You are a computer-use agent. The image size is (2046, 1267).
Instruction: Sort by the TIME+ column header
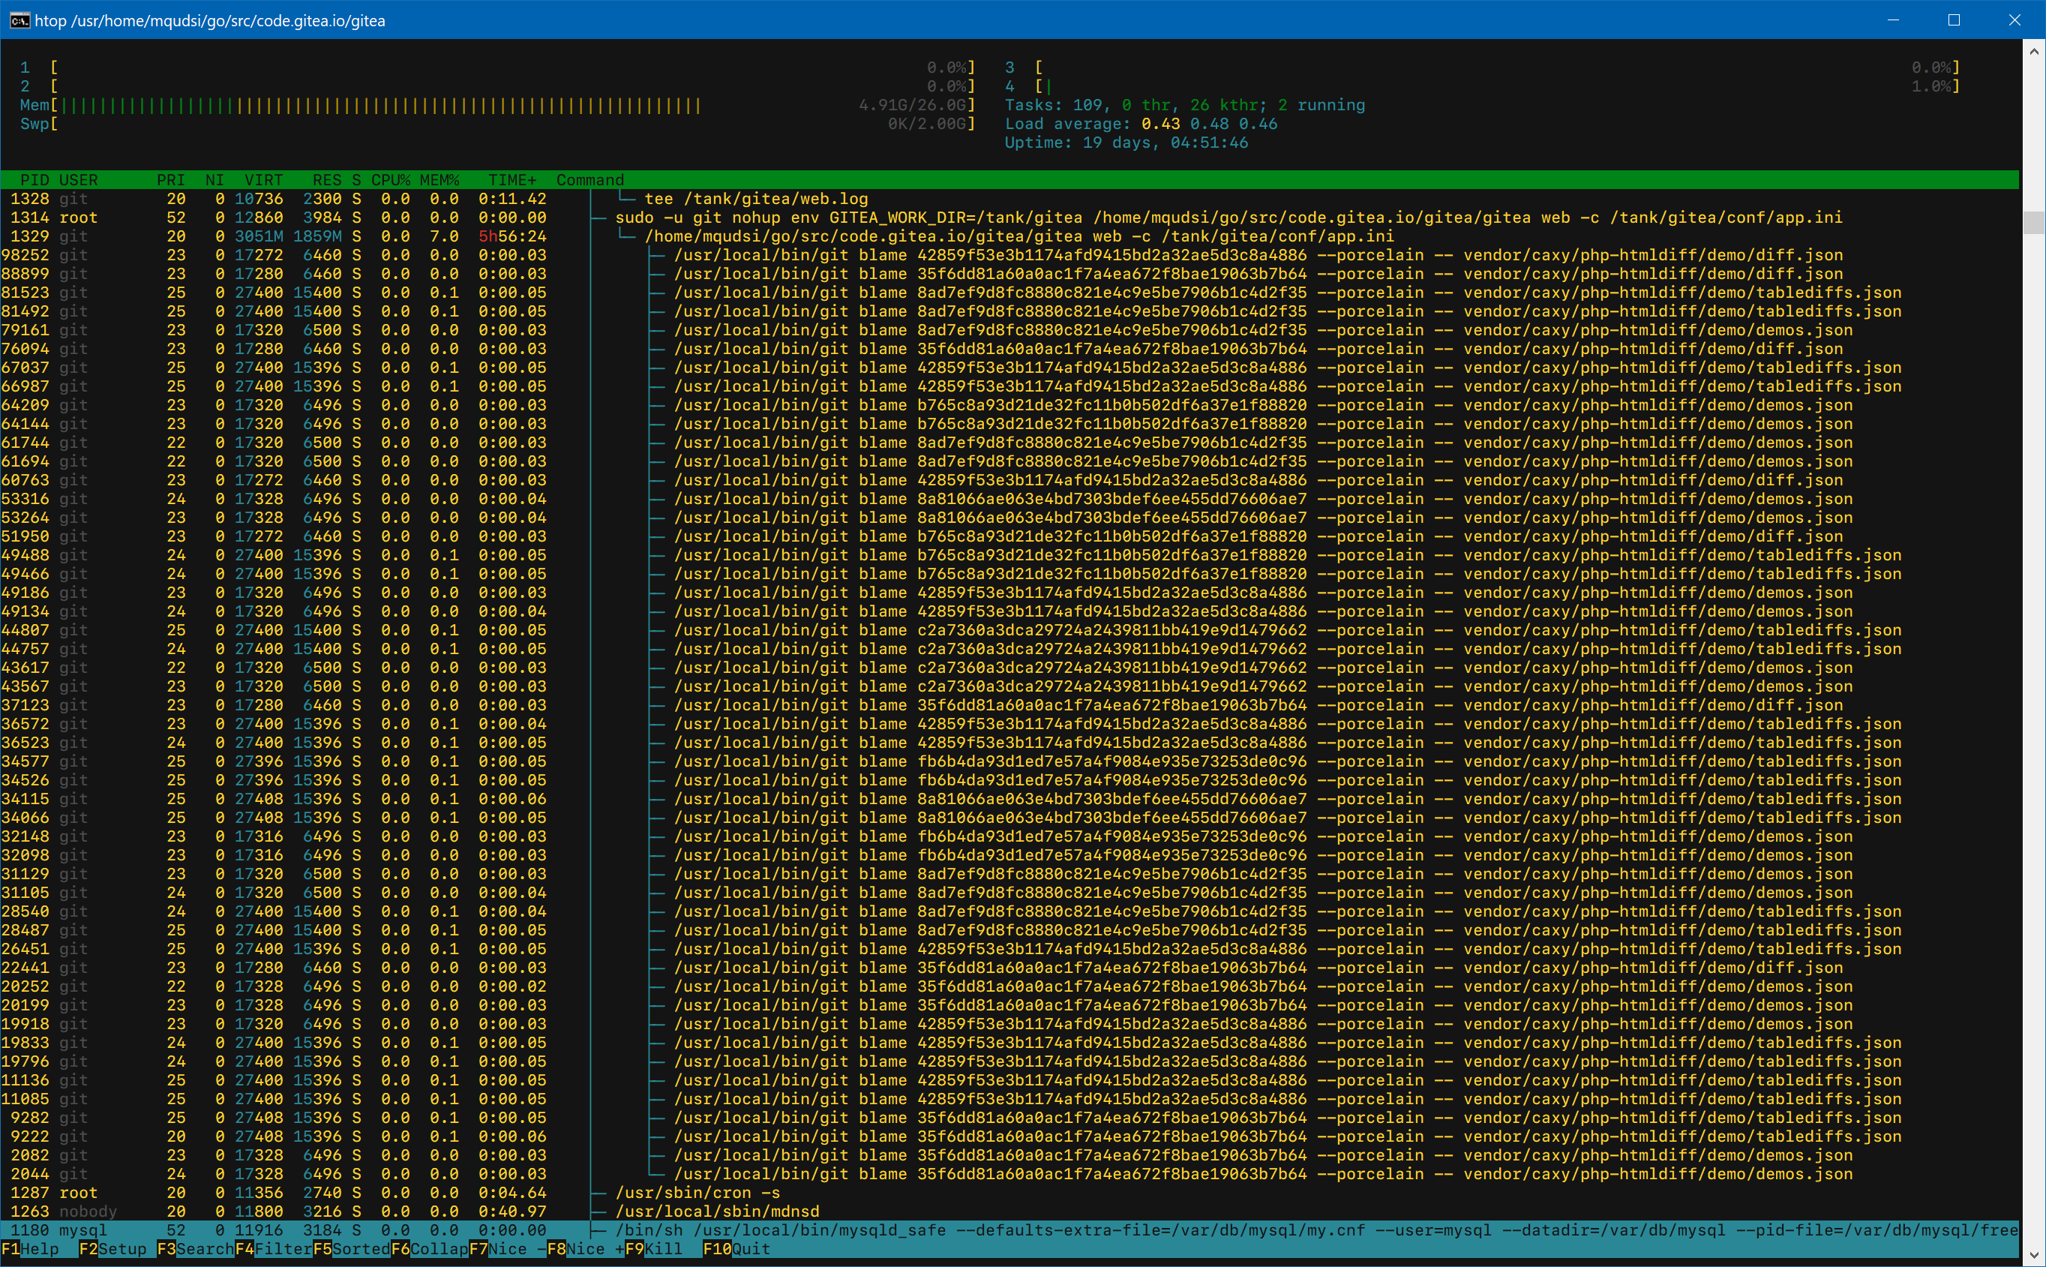(x=512, y=180)
